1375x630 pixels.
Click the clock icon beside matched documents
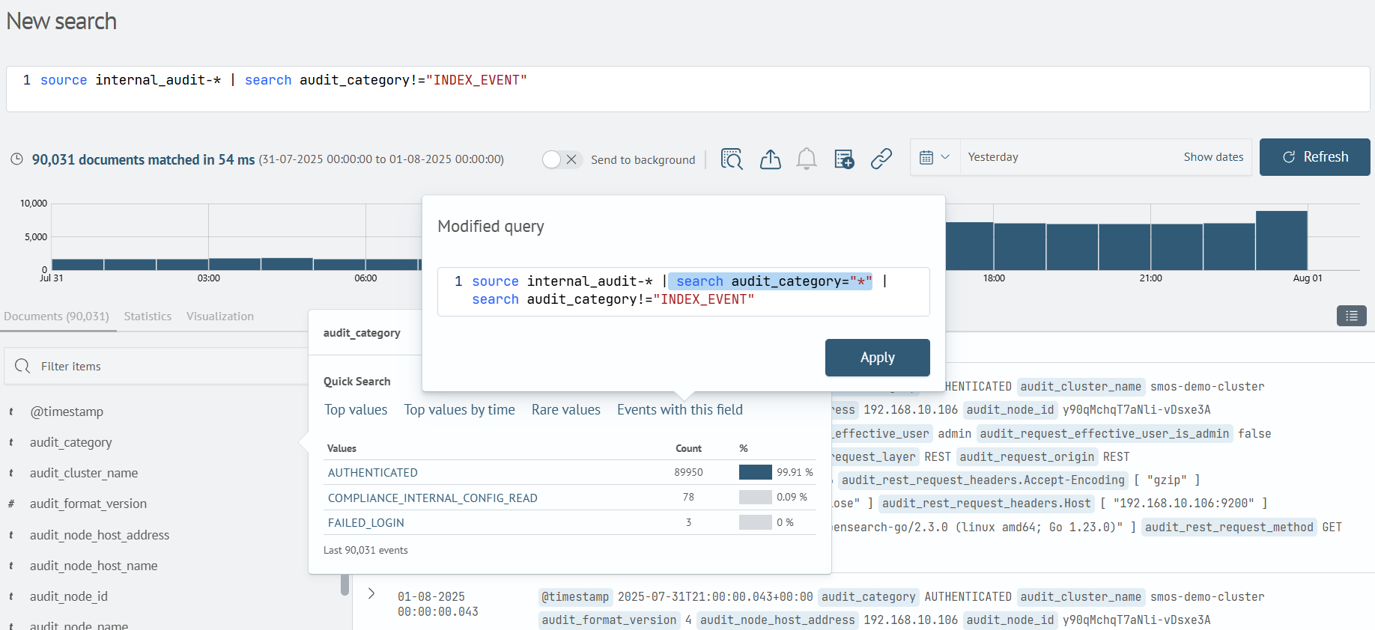16,159
